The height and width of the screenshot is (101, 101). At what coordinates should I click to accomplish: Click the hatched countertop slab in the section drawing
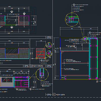75,50
